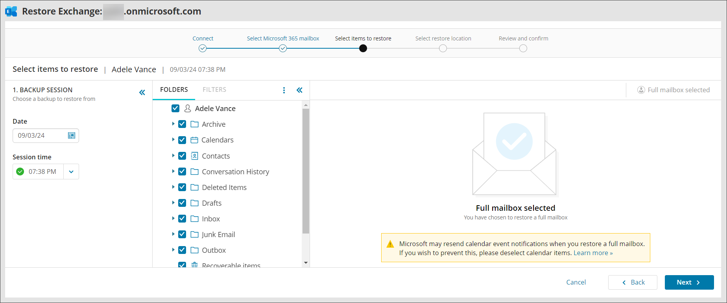Open the date picker calendar icon
This screenshot has height=303, width=727.
coord(72,135)
